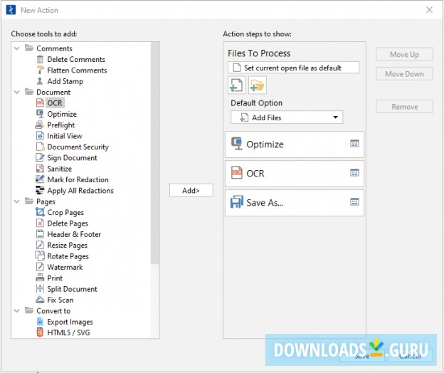Screen dimensions: 444x373
Task: Select the 'Rotate Pages' row text
Action: pos(68,256)
